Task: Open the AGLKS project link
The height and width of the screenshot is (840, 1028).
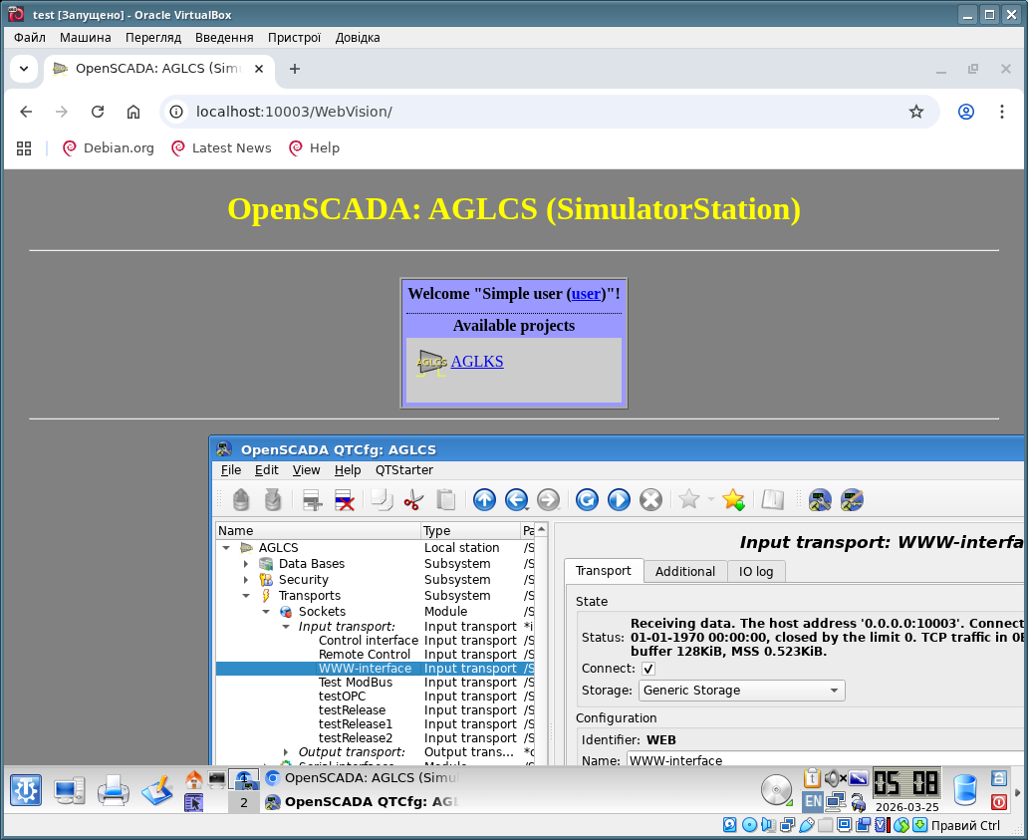Action: pos(476,362)
